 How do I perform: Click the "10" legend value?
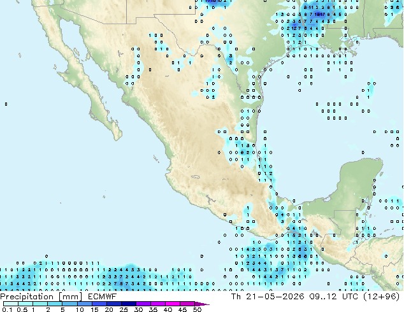pos(80,309)
